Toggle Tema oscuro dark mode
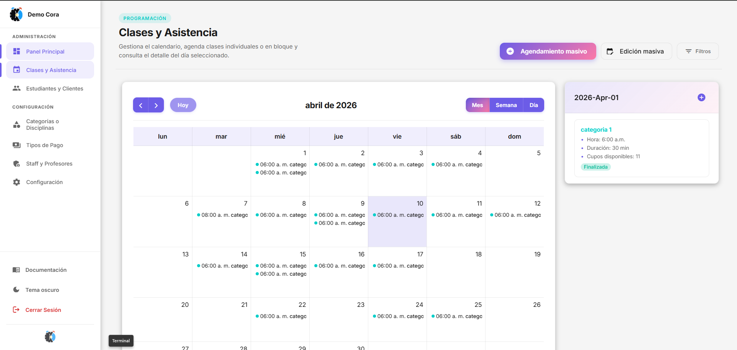 (x=16, y=290)
